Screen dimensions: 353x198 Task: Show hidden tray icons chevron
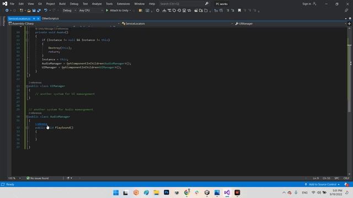coord(284,193)
